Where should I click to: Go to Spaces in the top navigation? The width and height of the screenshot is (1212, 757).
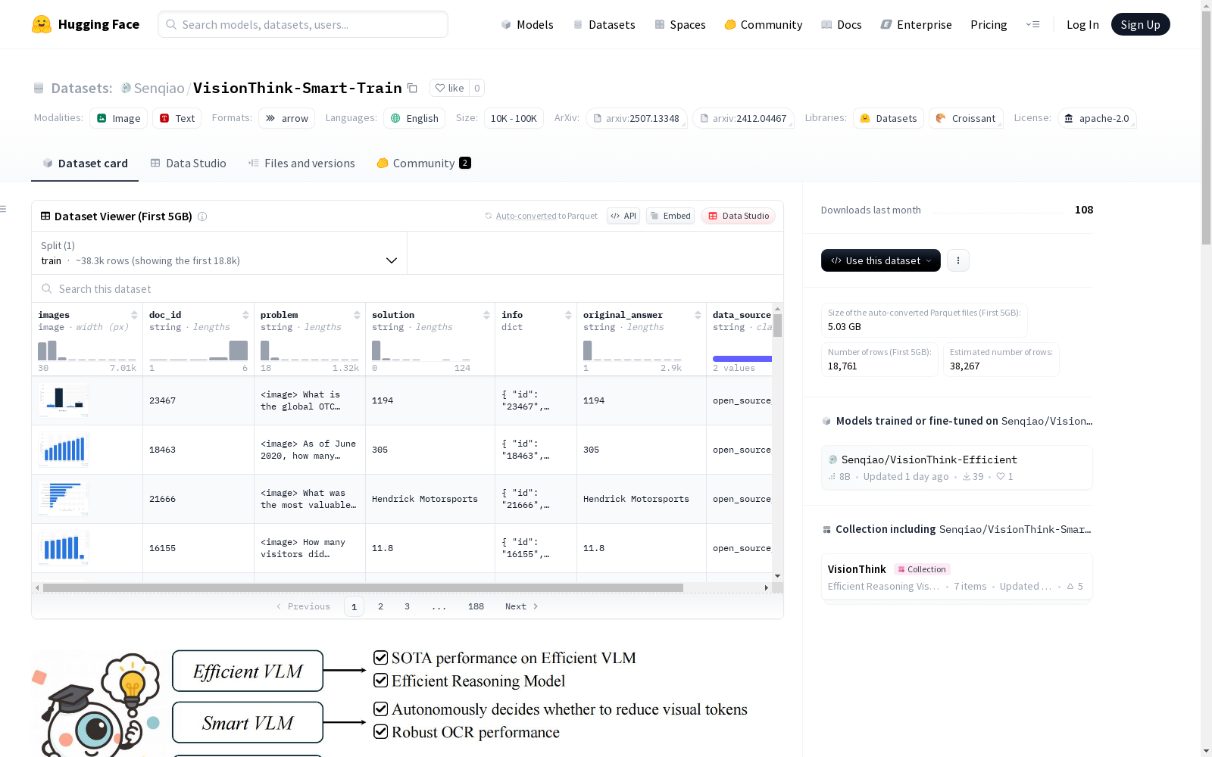pyautogui.click(x=679, y=24)
